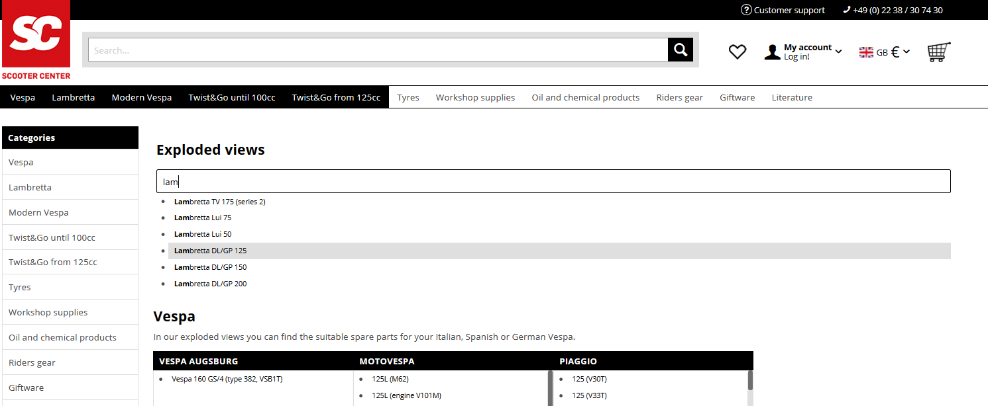The width and height of the screenshot is (988, 406).
Task: Open Riders gear in Categories sidebar
Action: click(x=70, y=362)
